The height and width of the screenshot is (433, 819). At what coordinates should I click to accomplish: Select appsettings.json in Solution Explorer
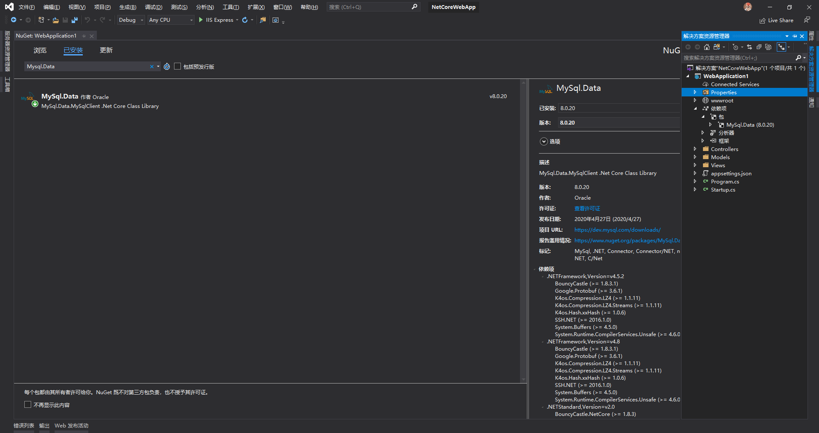coord(731,173)
